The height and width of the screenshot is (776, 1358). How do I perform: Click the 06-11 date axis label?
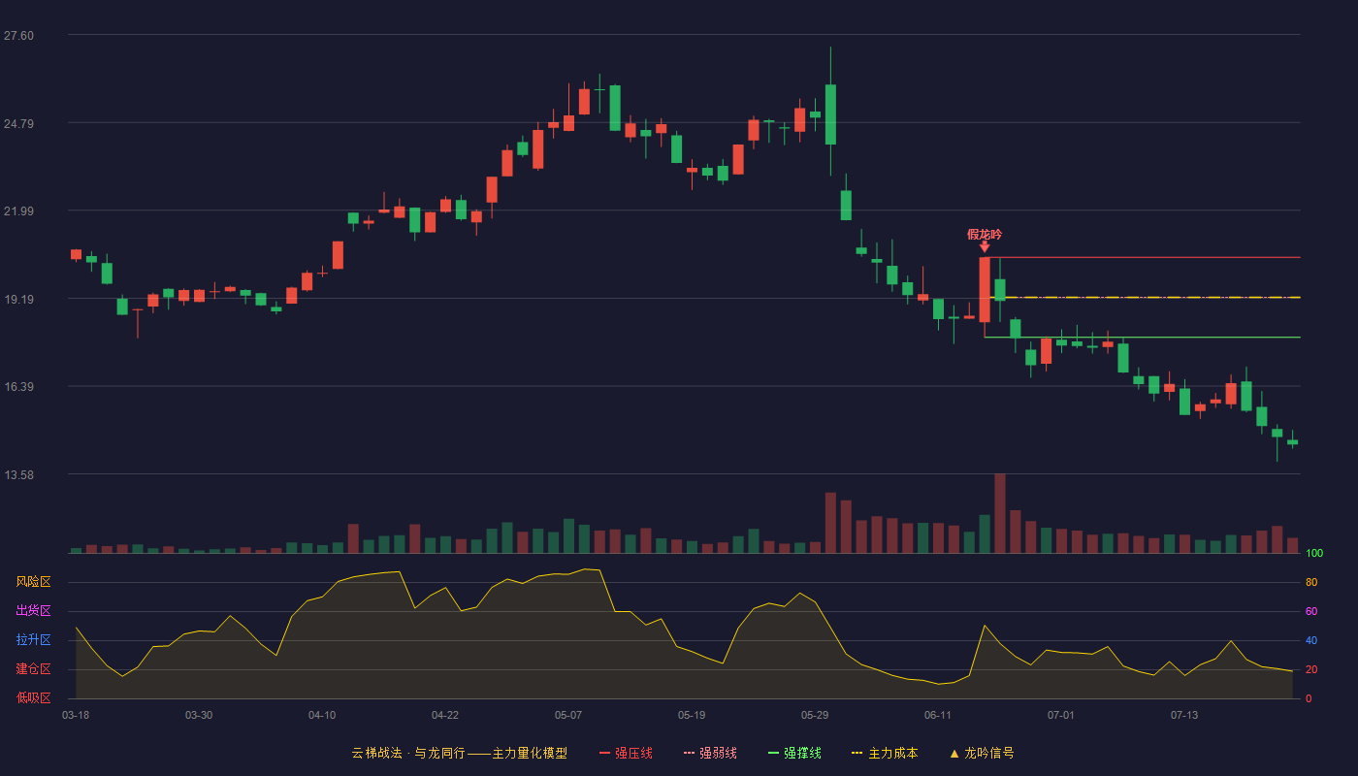click(x=938, y=715)
